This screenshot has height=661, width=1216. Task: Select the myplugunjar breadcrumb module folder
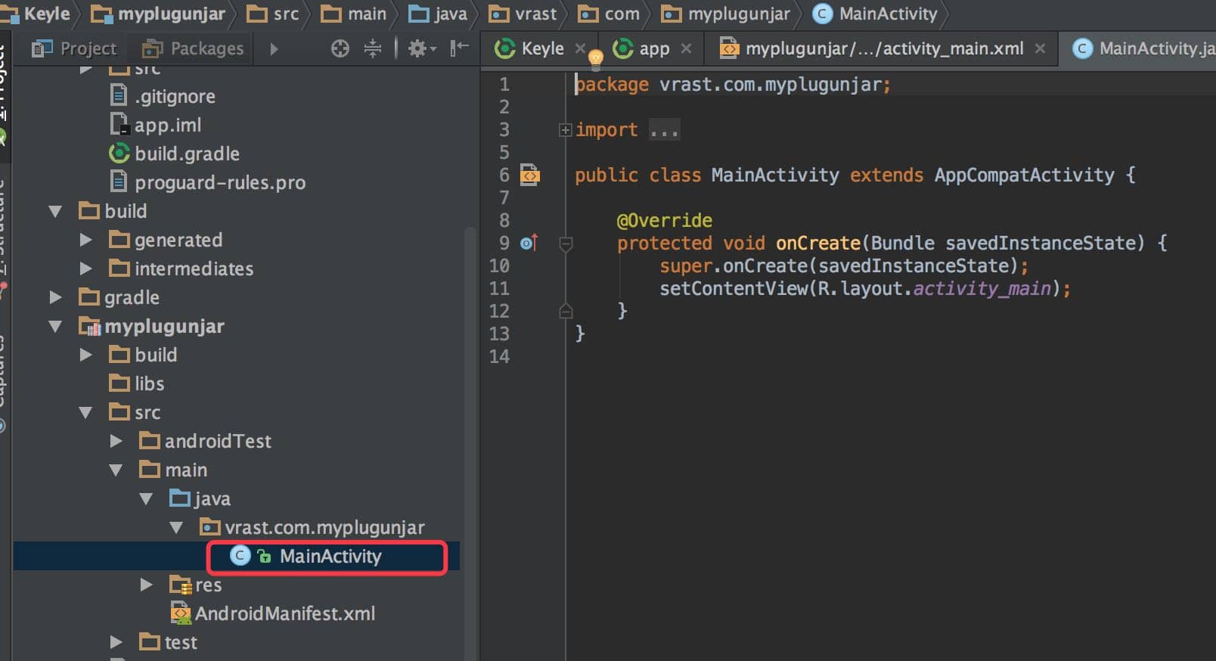[x=157, y=14]
